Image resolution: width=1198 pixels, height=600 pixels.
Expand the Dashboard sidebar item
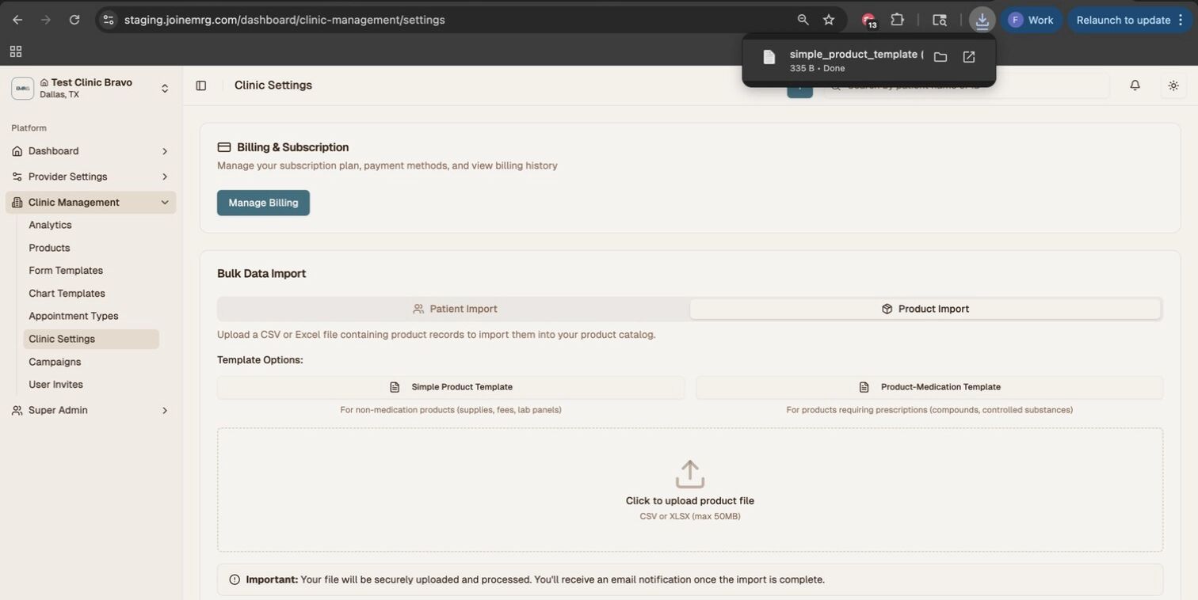point(91,151)
